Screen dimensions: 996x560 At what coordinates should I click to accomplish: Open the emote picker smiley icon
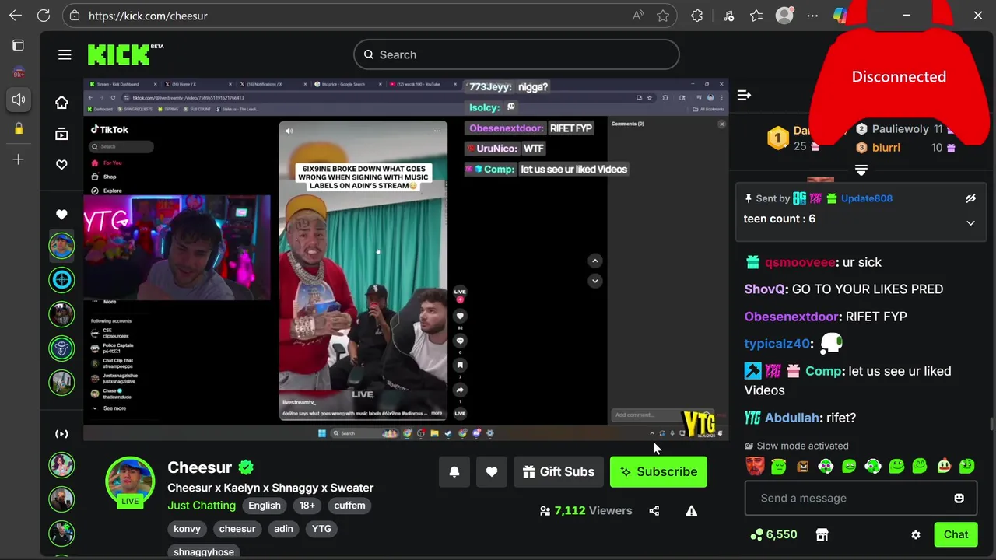pos(959,499)
